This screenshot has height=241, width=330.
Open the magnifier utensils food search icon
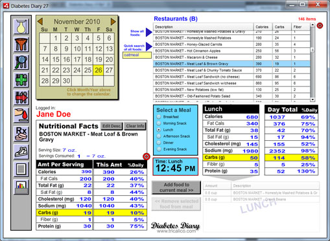click(21, 62)
